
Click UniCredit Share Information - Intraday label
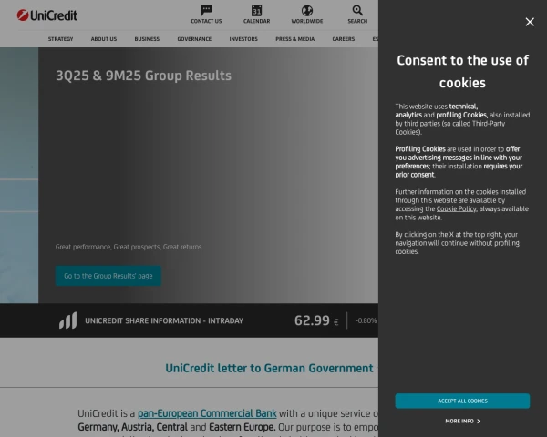tap(164, 320)
